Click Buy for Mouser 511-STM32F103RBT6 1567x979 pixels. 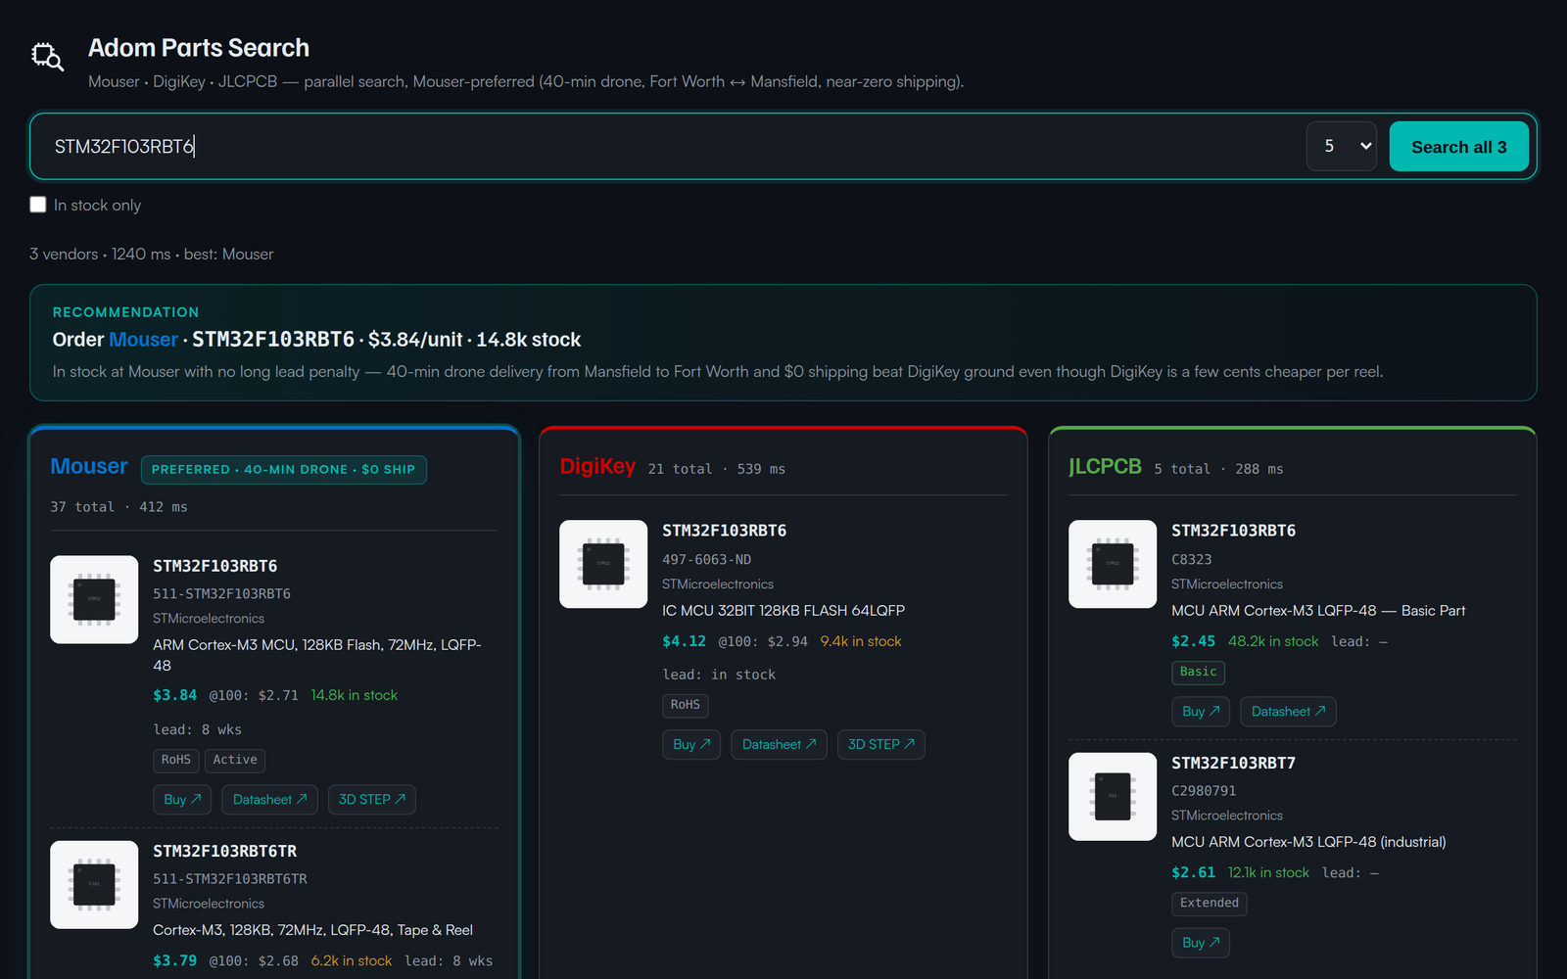click(x=182, y=800)
